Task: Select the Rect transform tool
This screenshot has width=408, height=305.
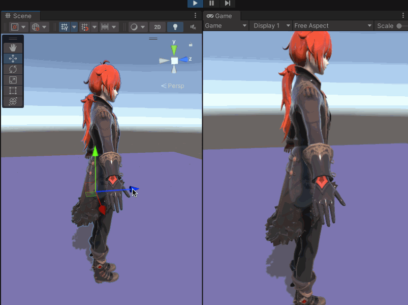Action: point(13,91)
